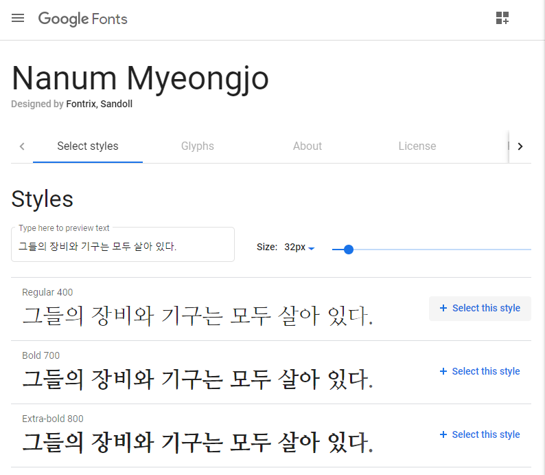The image size is (545, 475).
Task: Click the Regular 400 label
Action: (x=47, y=292)
